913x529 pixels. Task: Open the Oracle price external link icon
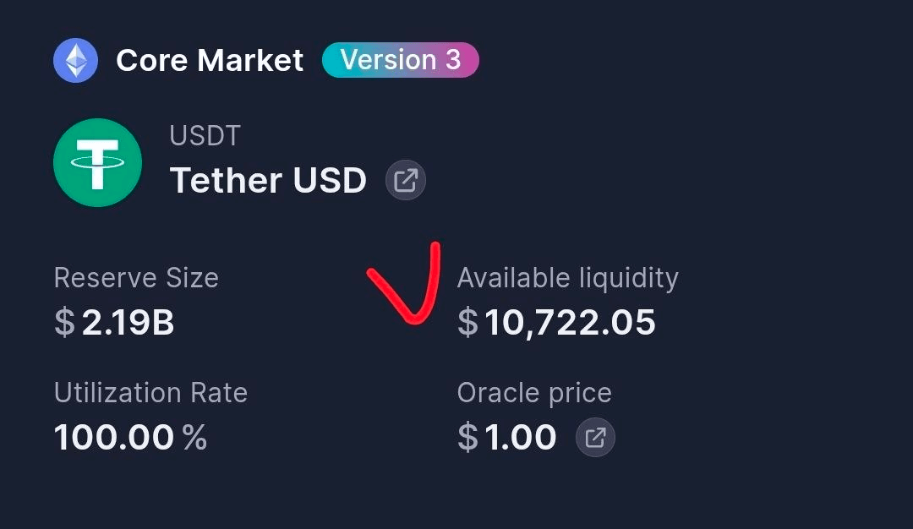[x=595, y=438]
